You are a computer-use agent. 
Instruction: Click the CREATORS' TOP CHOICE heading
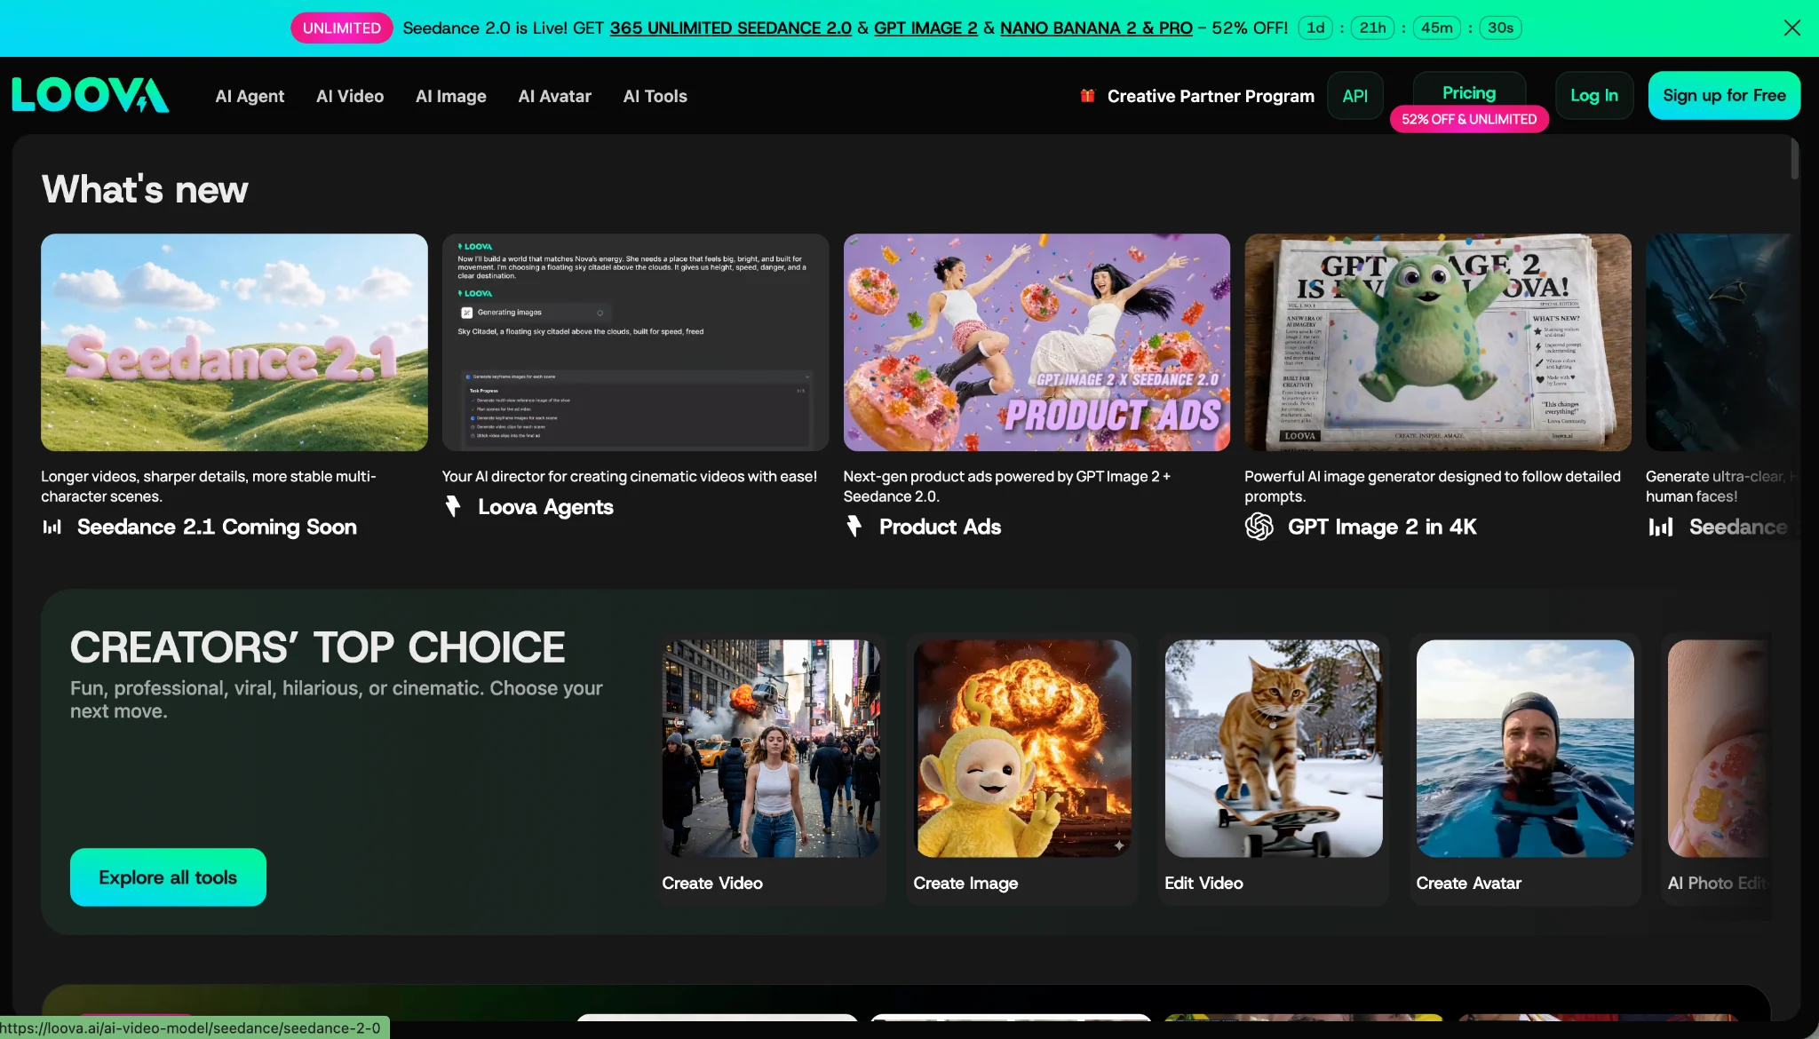(317, 647)
